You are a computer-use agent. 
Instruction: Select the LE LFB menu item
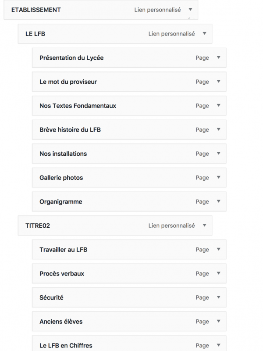pos(35,34)
